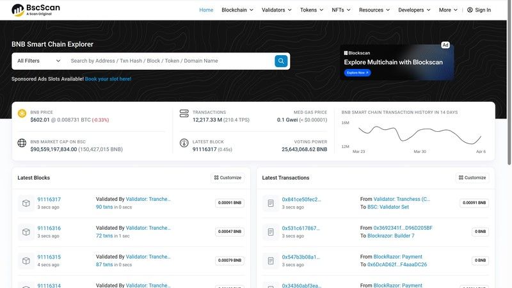The height and width of the screenshot is (288, 512).
Task: Open Blockrazor: Builder 7 address
Action: [391, 236]
